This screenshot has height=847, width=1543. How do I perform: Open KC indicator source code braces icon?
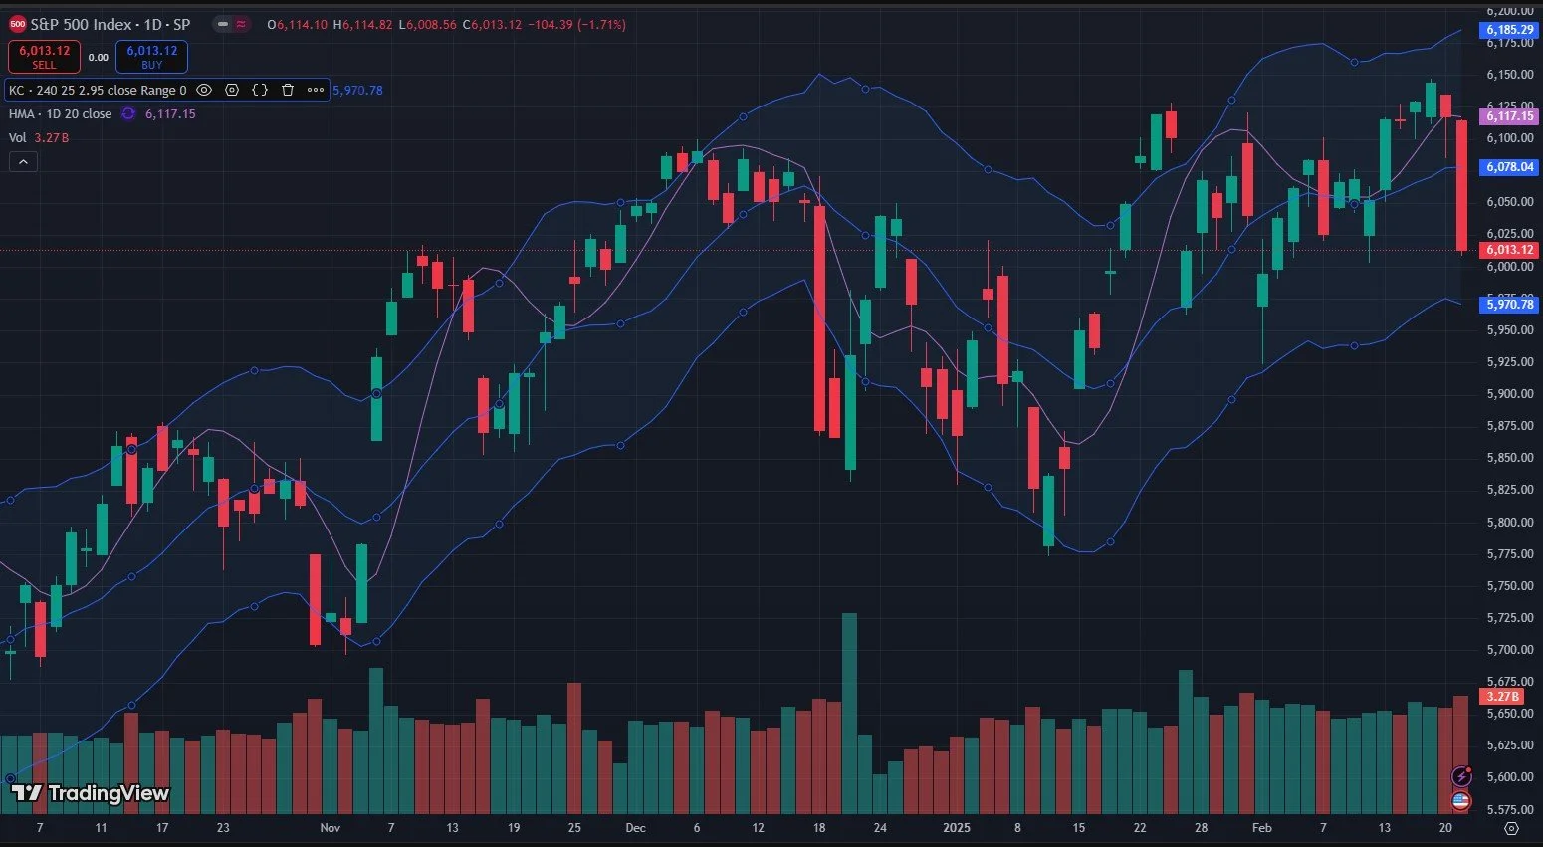[260, 90]
